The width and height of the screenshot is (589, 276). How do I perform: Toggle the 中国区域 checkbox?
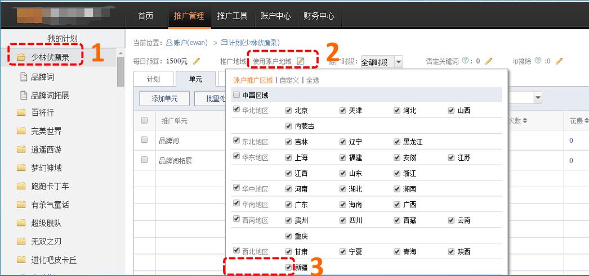(x=237, y=95)
